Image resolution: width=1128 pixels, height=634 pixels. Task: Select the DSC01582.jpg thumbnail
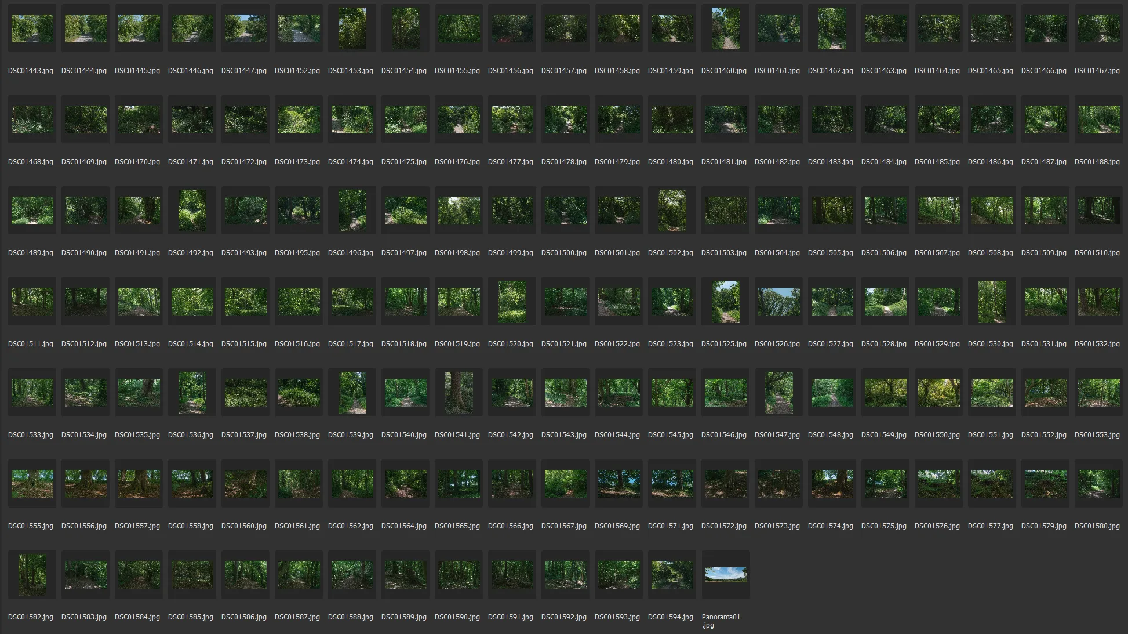tap(32, 574)
